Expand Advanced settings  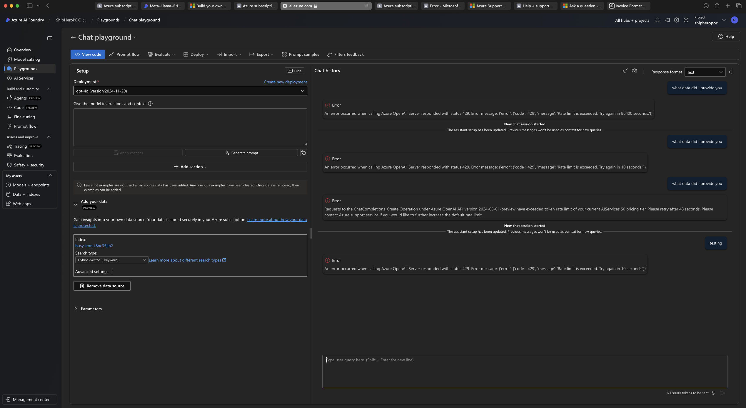pyautogui.click(x=94, y=272)
